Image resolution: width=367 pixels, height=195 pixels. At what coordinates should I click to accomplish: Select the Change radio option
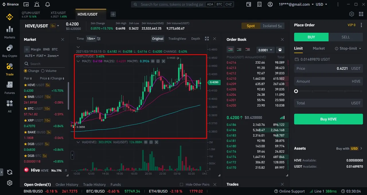pyautogui.click(x=26, y=71)
